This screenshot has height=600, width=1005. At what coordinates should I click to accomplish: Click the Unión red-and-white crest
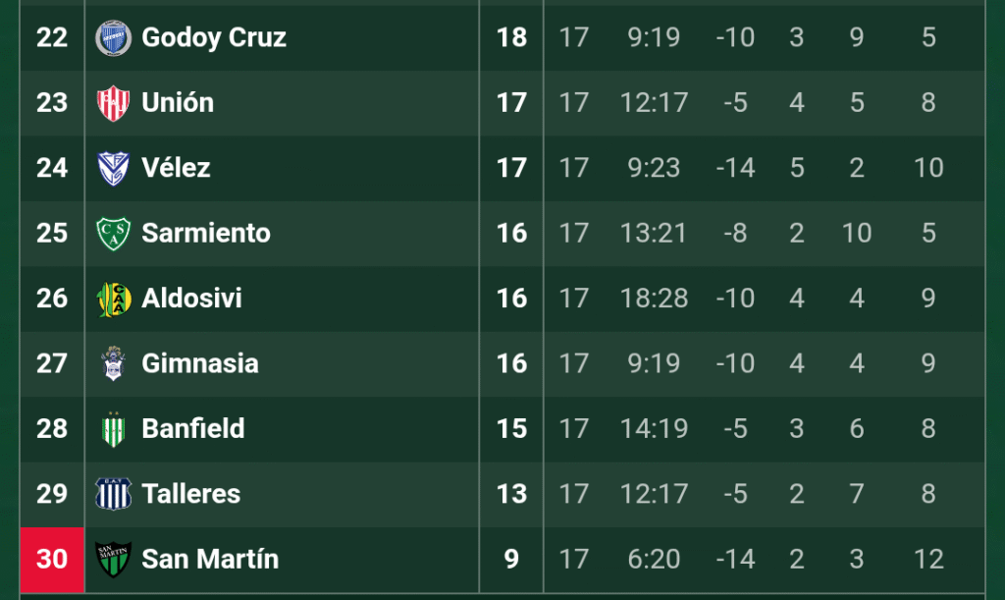[113, 103]
